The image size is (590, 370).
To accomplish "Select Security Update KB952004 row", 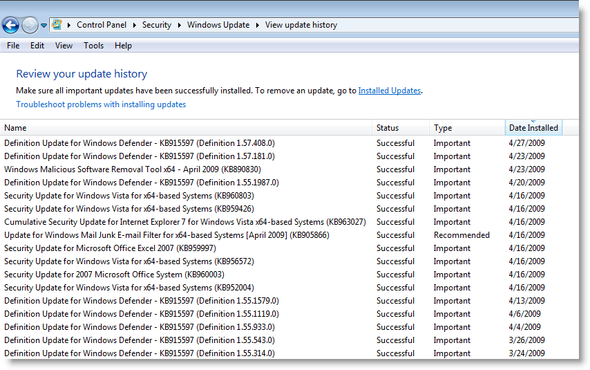I will point(289,288).
